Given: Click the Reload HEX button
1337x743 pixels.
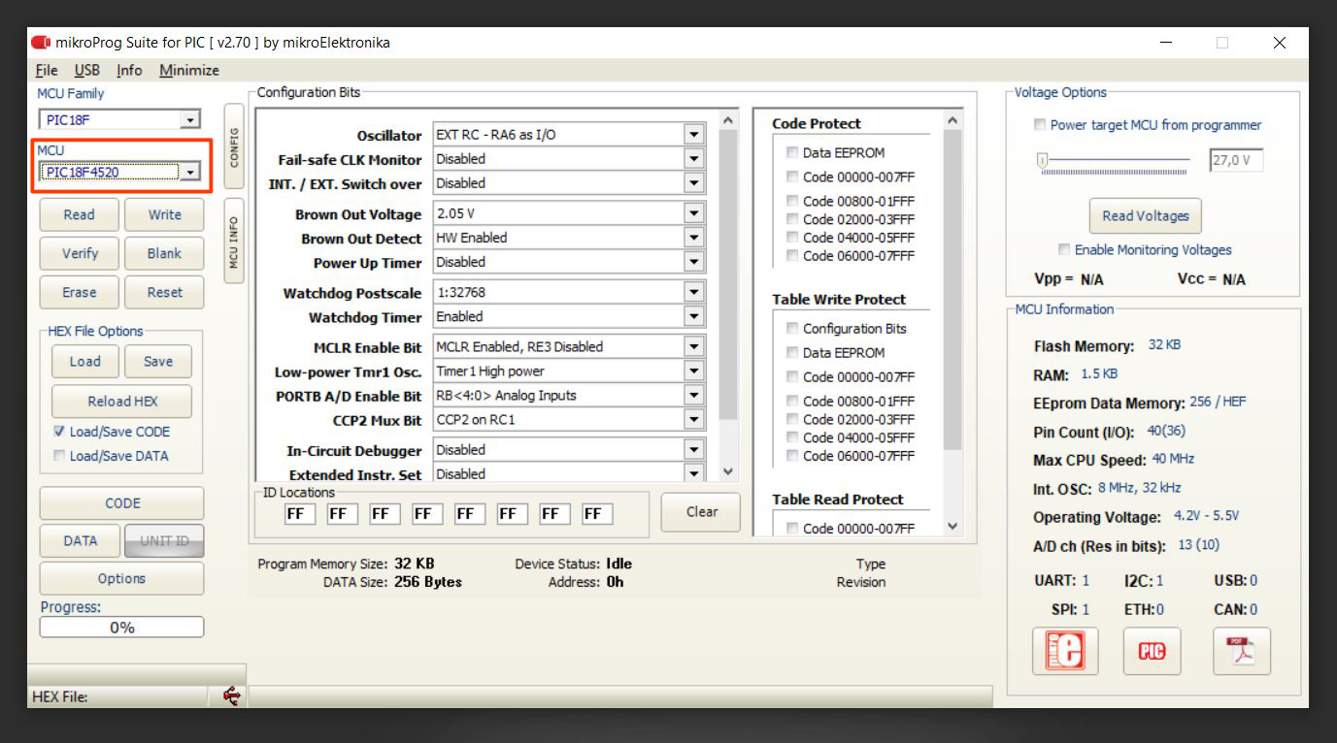Looking at the screenshot, I should pos(122,402).
